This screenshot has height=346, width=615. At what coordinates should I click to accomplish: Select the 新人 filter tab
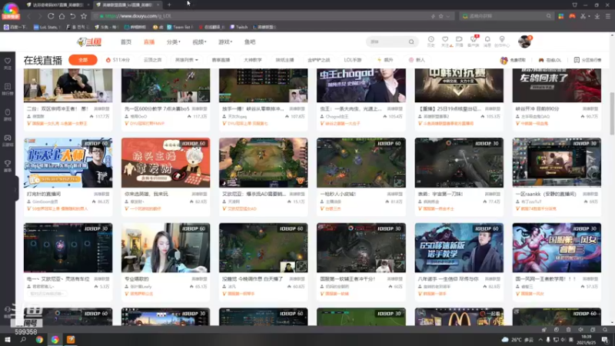(x=417, y=60)
